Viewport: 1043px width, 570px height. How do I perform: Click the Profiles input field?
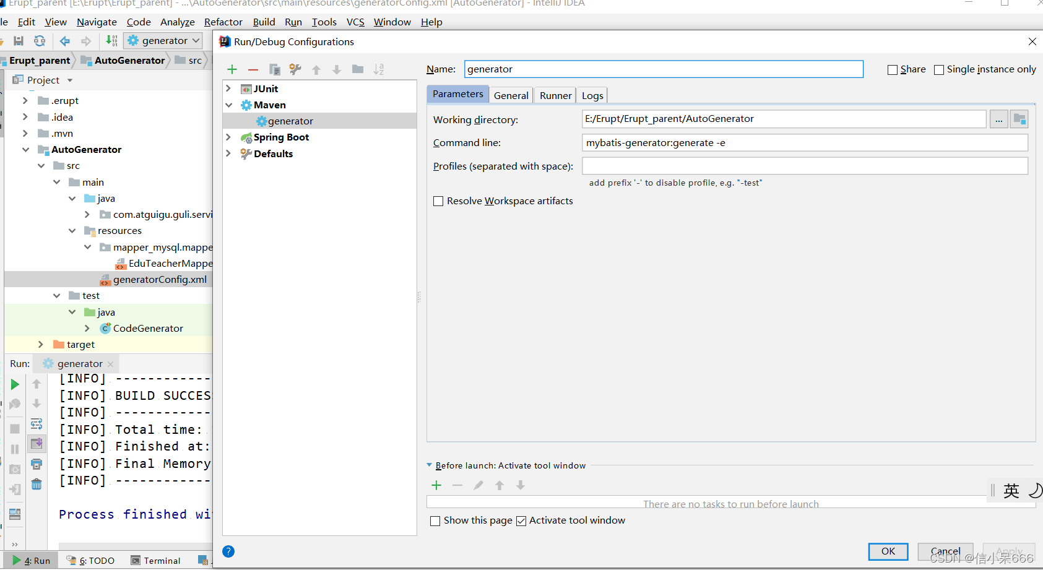(805, 166)
